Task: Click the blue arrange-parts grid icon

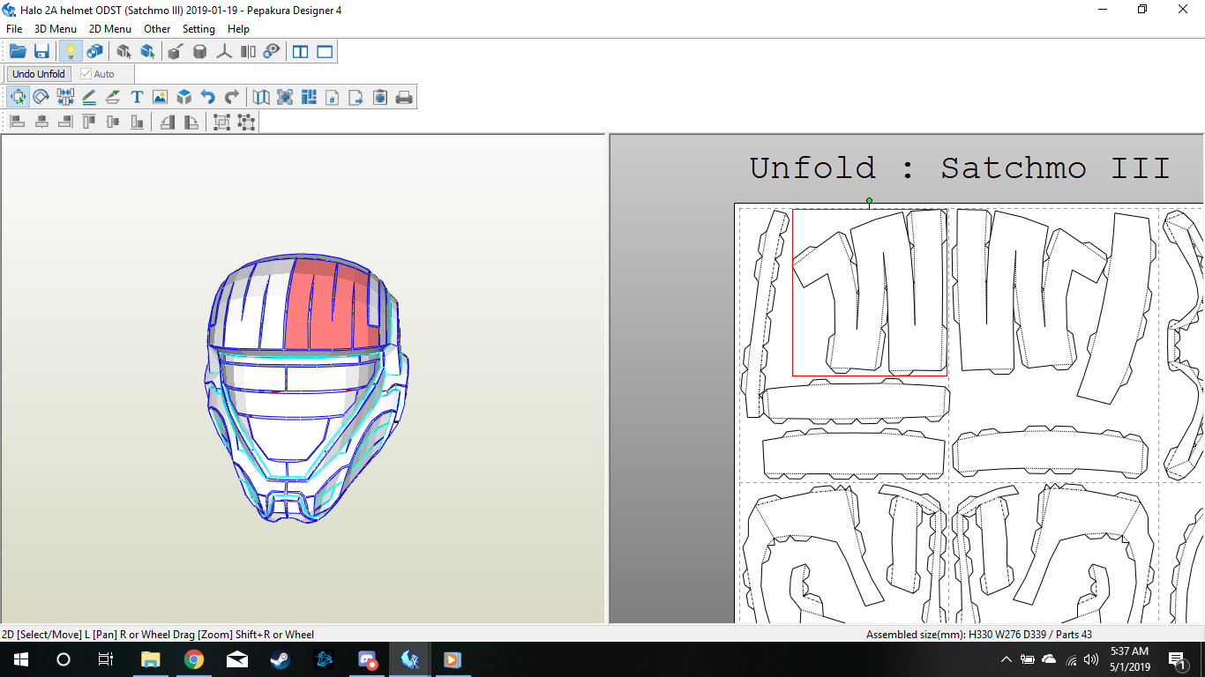Action: (309, 97)
